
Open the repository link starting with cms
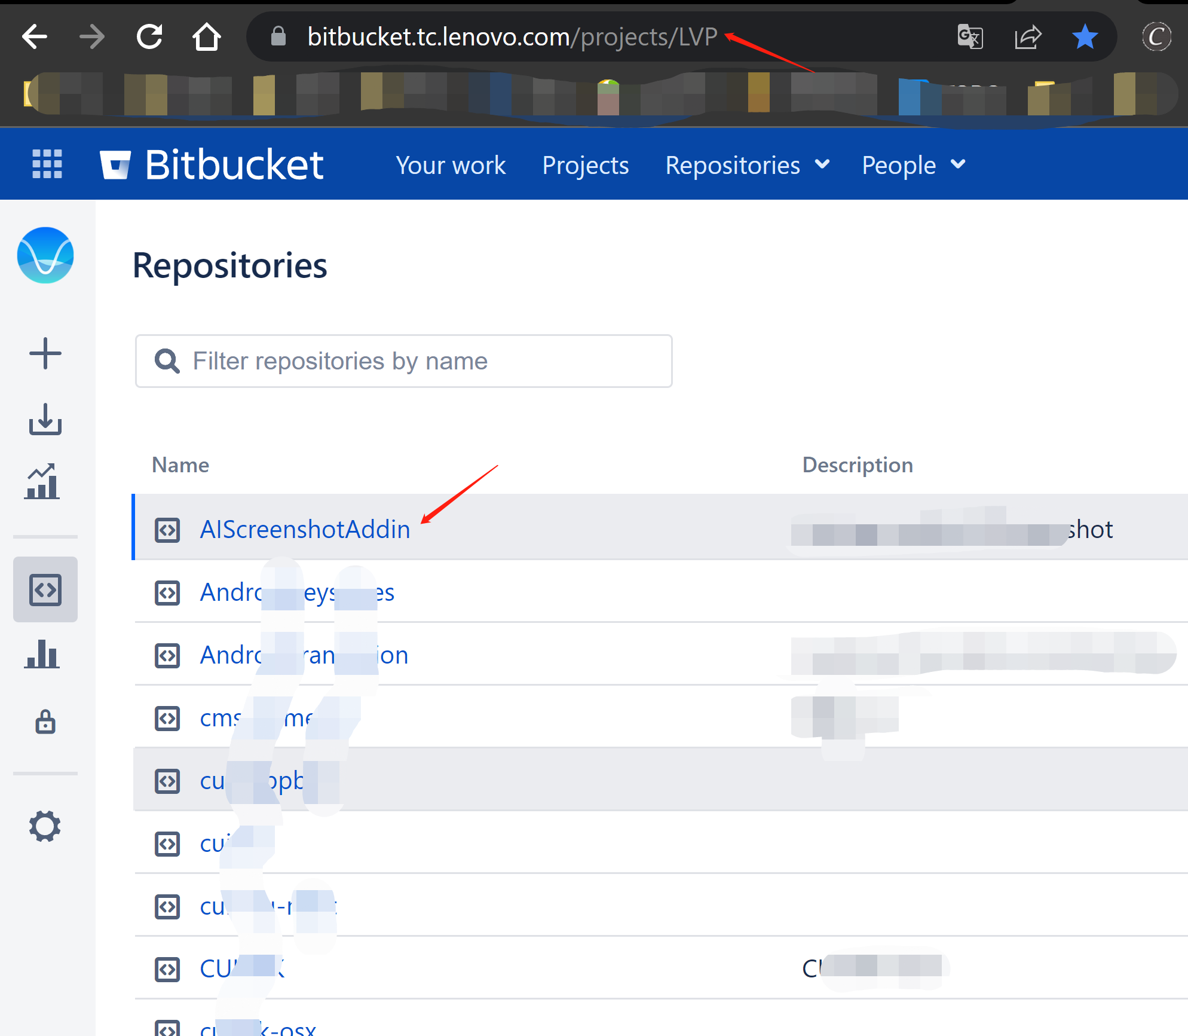257,718
